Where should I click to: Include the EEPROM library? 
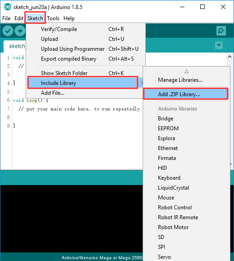[186, 128]
